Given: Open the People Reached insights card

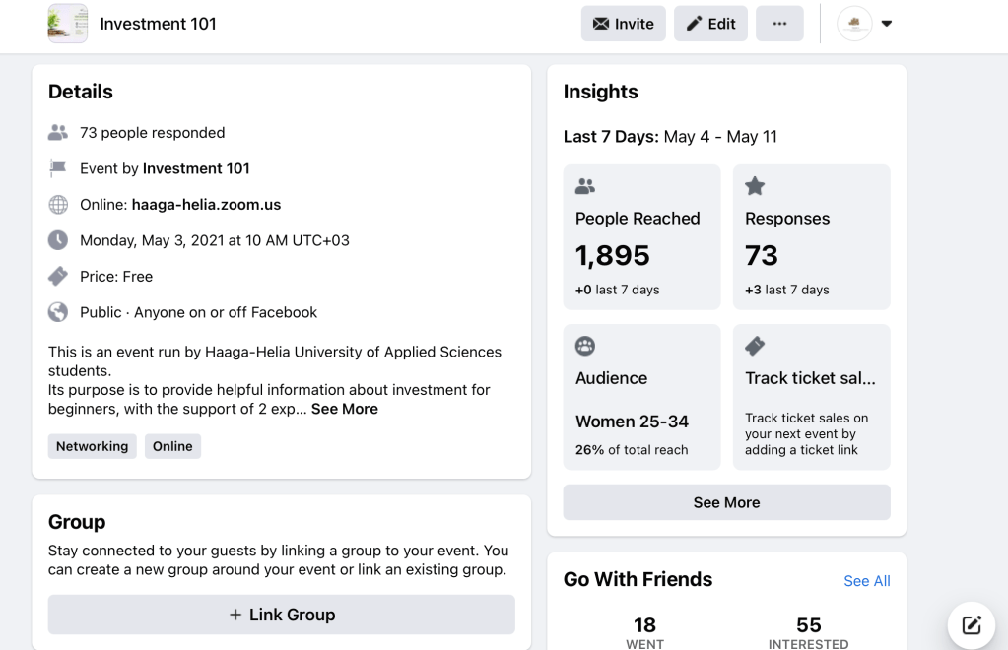Looking at the screenshot, I should (x=641, y=237).
